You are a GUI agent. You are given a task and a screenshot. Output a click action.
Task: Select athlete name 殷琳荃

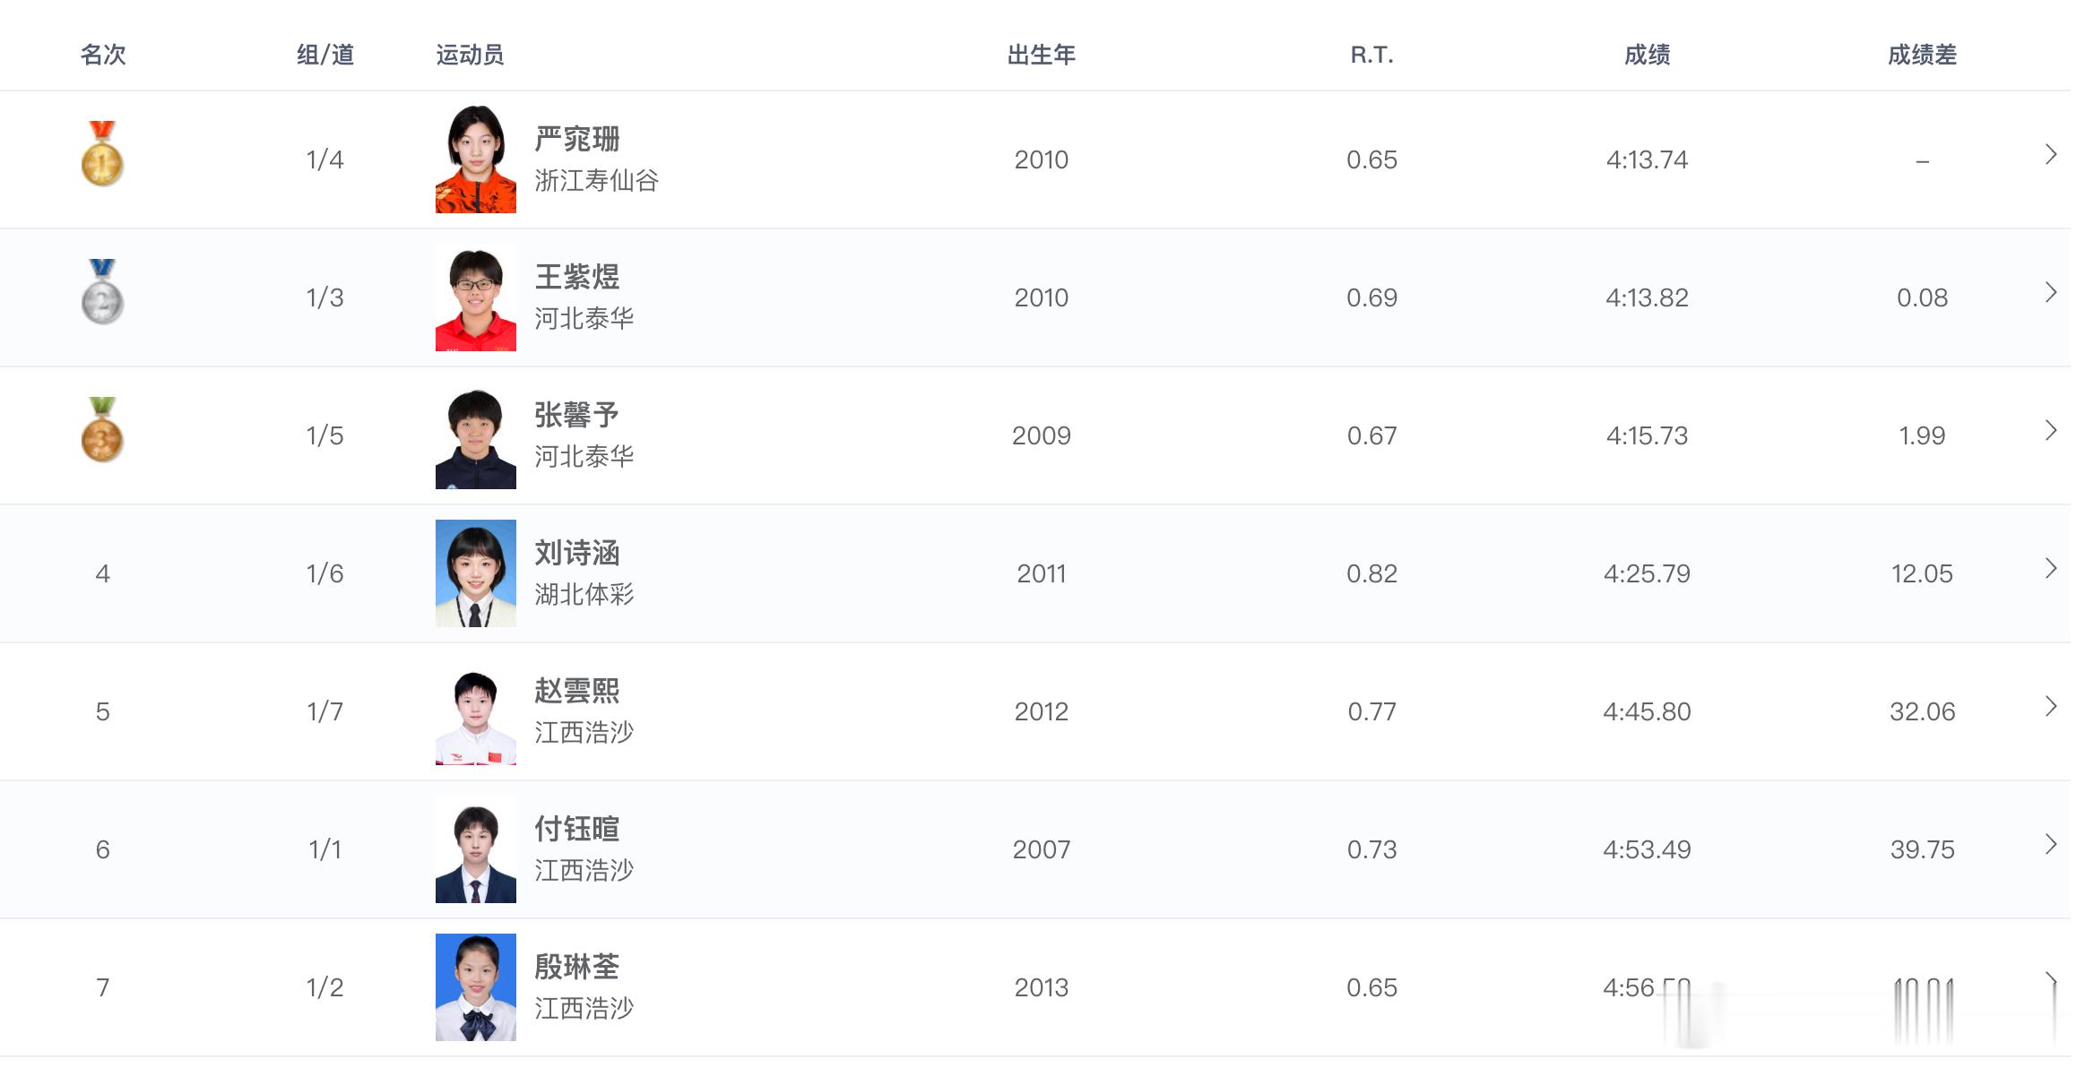click(x=577, y=967)
